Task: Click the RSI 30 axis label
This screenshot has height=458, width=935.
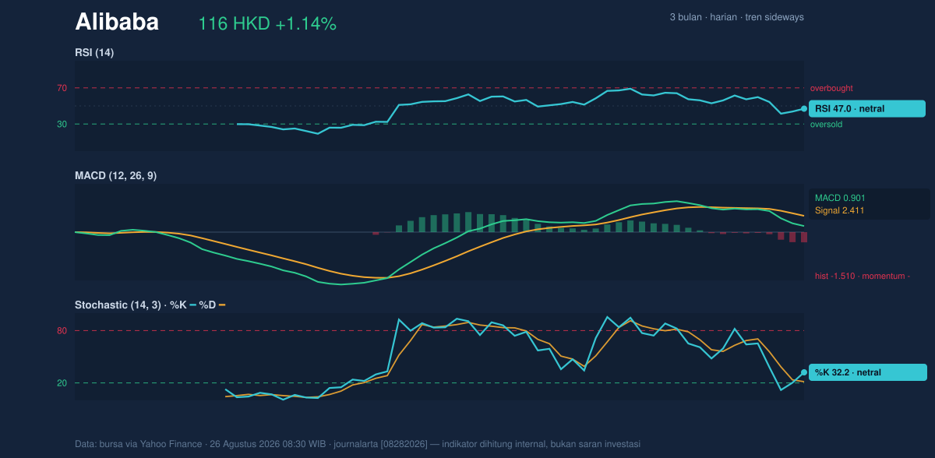Action: click(x=62, y=125)
